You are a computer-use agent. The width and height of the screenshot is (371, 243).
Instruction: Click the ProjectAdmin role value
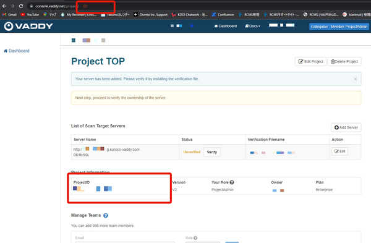pos(223,190)
